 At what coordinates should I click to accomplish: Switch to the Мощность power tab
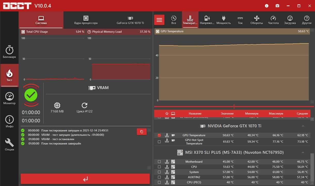[224, 20]
